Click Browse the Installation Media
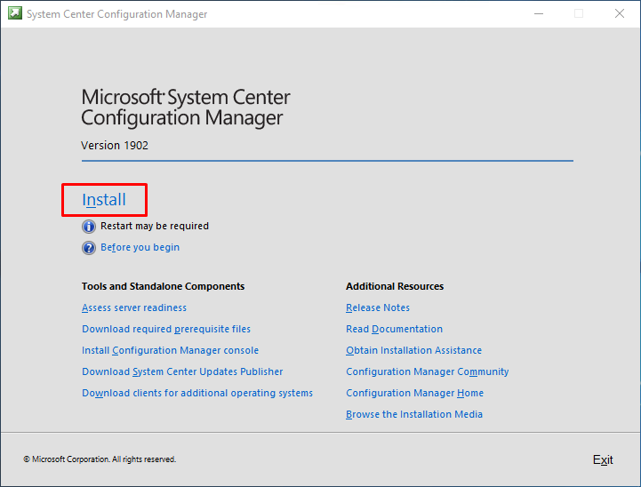The width and height of the screenshot is (641, 487). (414, 414)
